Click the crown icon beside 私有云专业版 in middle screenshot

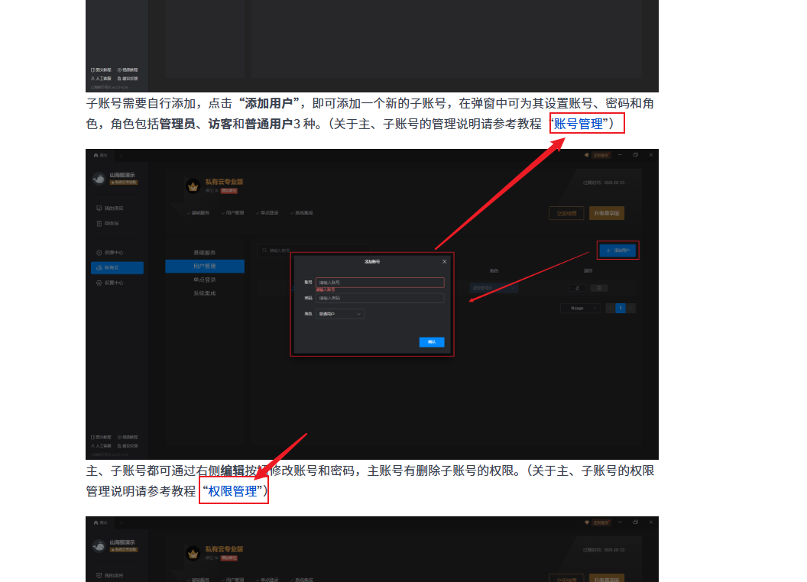click(x=193, y=186)
